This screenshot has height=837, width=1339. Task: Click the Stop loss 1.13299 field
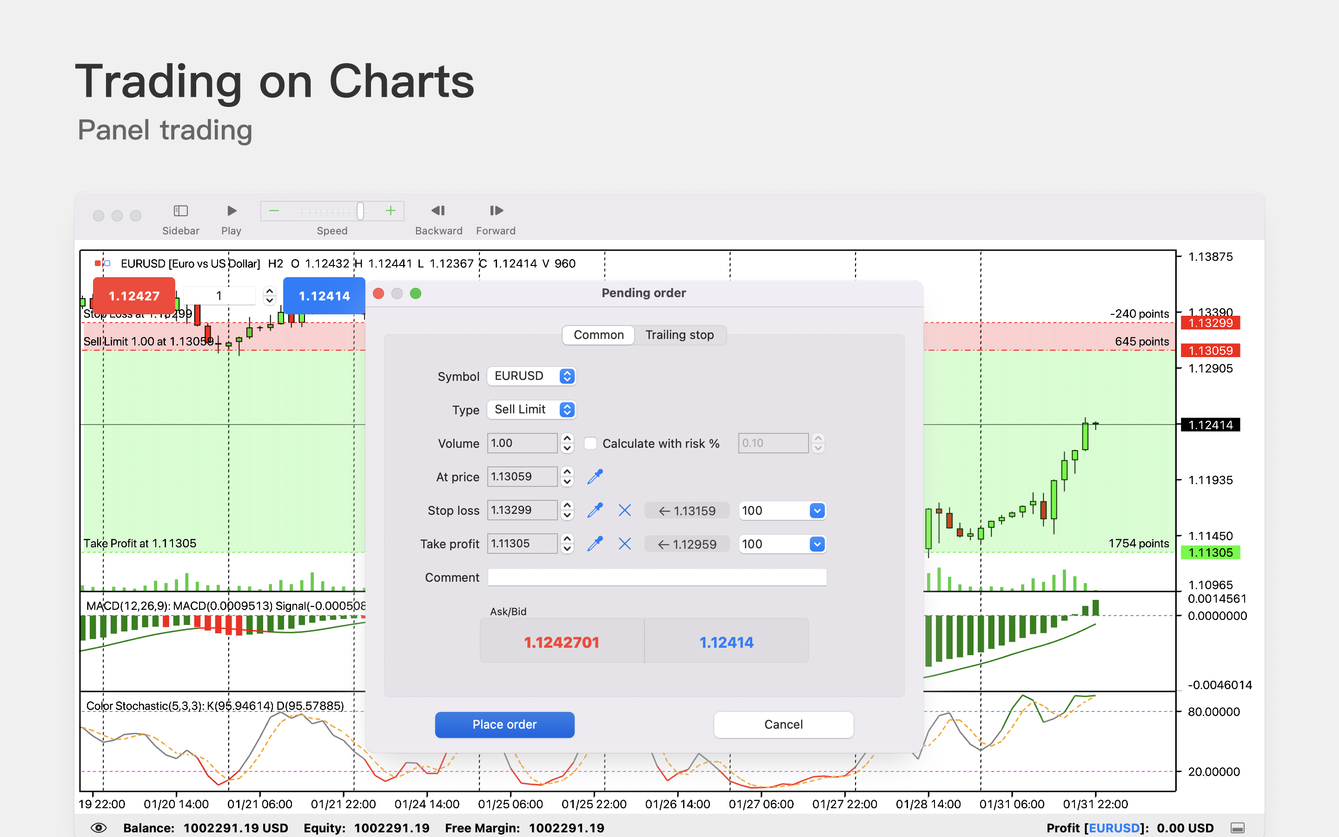[522, 511]
